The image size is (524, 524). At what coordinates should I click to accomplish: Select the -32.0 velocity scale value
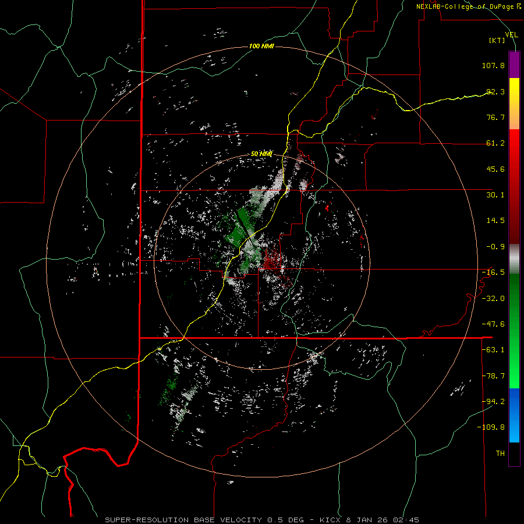pos(493,299)
